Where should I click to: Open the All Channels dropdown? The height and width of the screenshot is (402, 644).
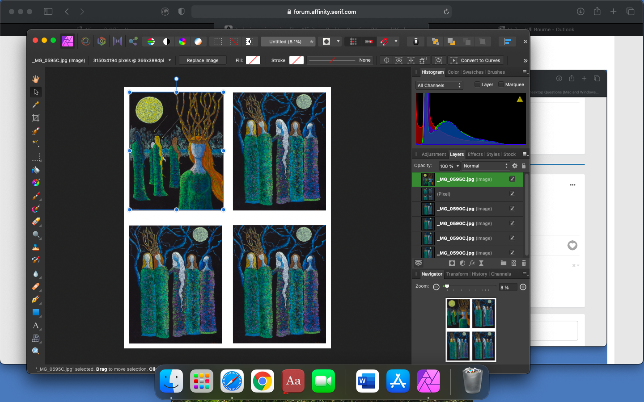point(439,85)
